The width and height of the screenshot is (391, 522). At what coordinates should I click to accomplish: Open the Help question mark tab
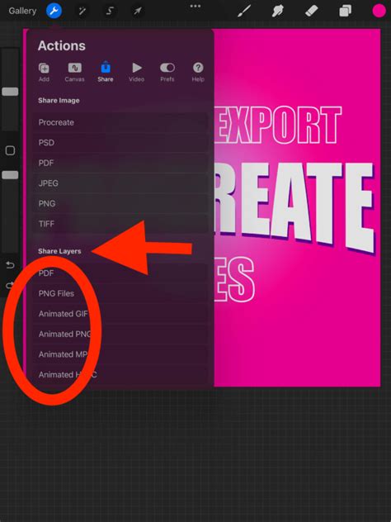click(198, 72)
